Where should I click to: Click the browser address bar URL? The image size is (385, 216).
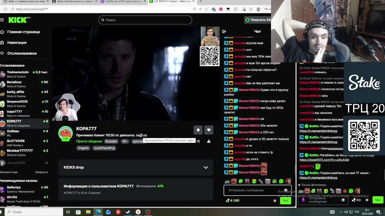coord(32,9)
